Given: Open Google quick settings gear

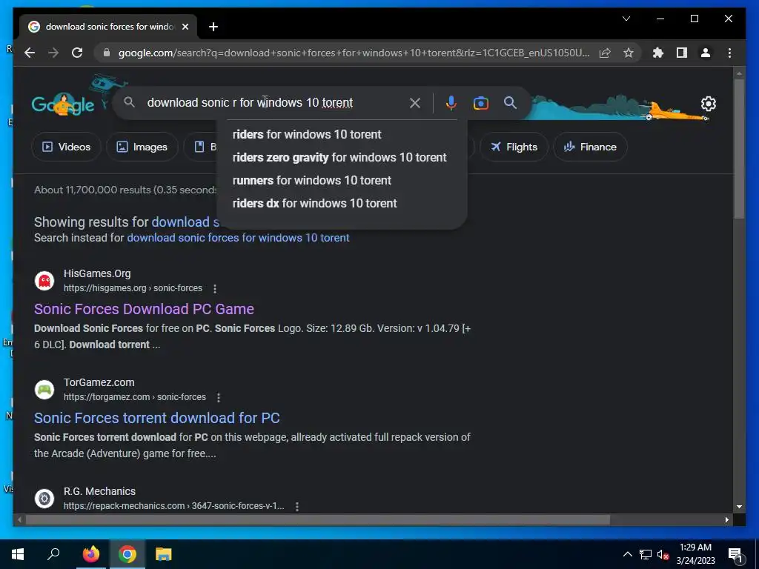Looking at the screenshot, I should [x=708, y=104].
